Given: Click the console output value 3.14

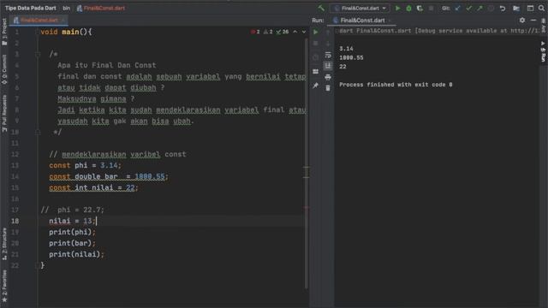Looking at the screenshot, I should tap(346, 49).
